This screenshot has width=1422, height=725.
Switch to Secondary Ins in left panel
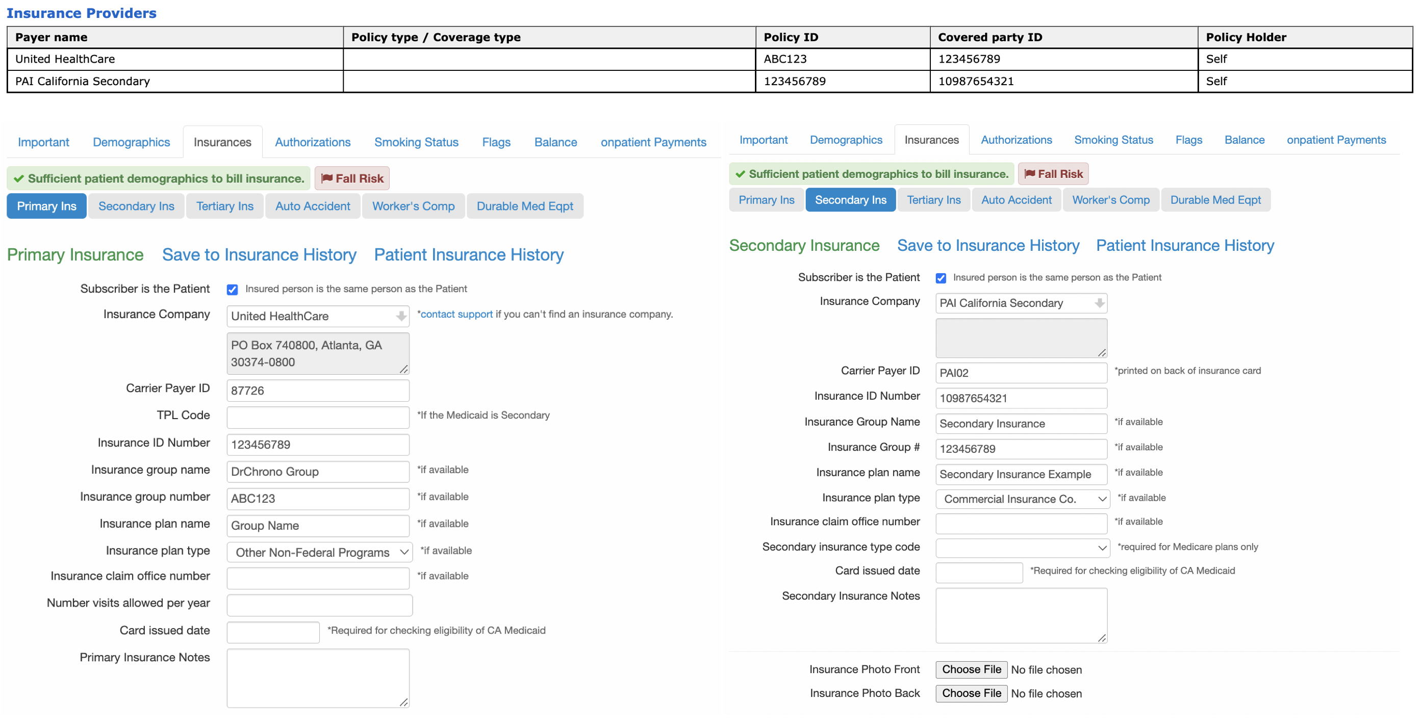[x=136, y=206]
